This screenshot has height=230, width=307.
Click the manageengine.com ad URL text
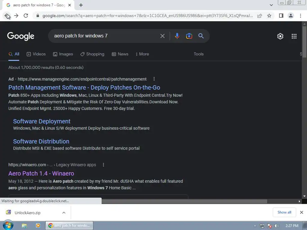(82, 79)
